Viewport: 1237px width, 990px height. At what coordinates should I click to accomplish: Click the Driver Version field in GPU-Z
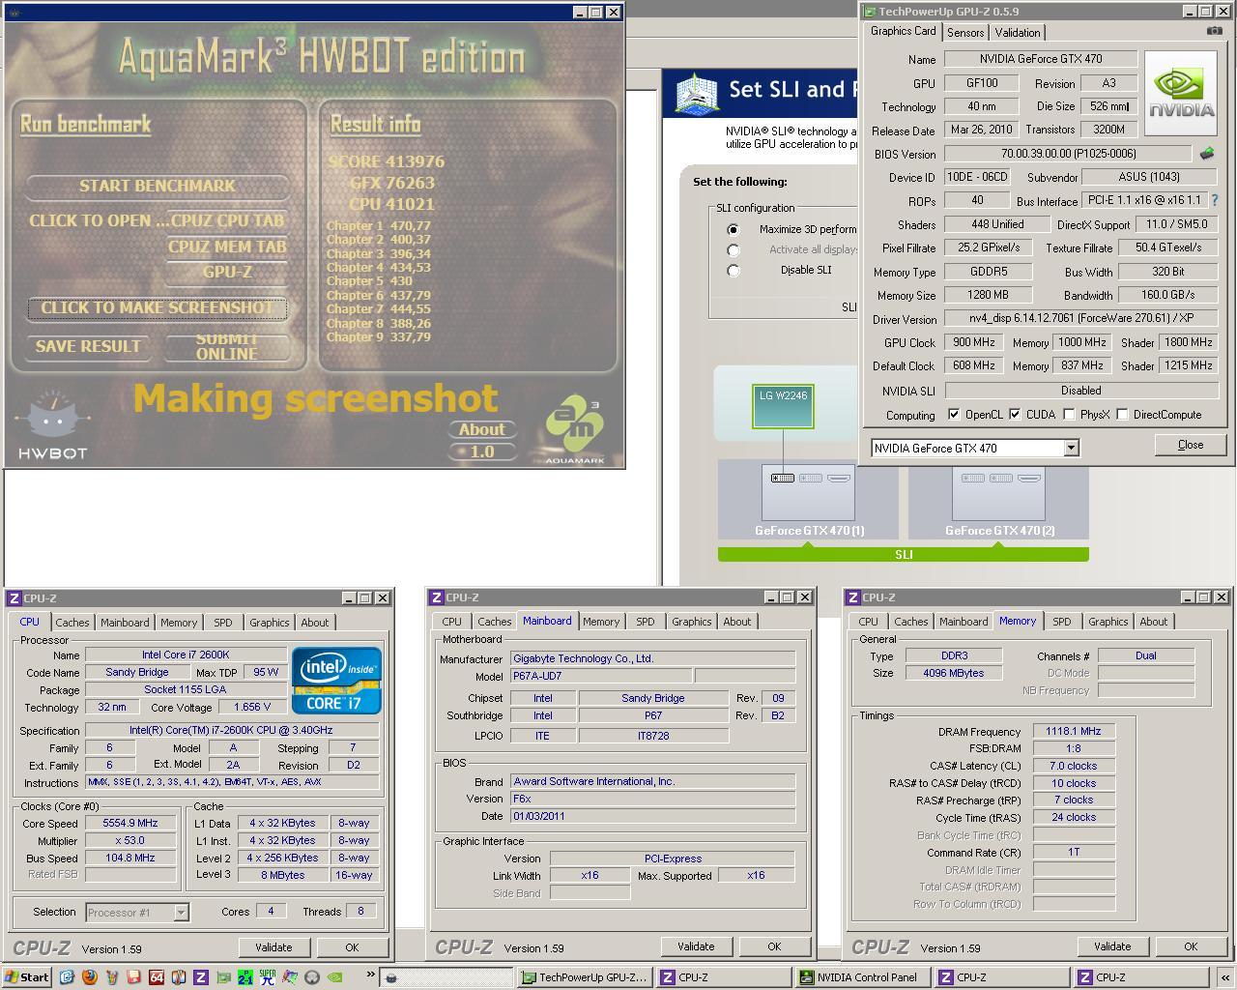click(1080, 318)
